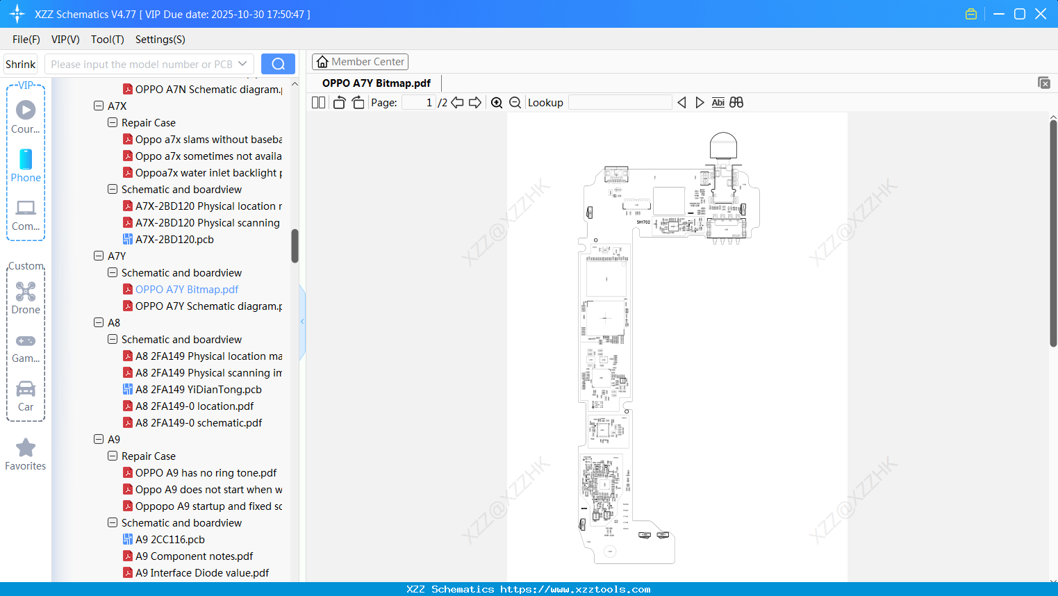Go to previous page arrow
Viewport: 1058px width, 596px height.
click(x=457, y=103)
